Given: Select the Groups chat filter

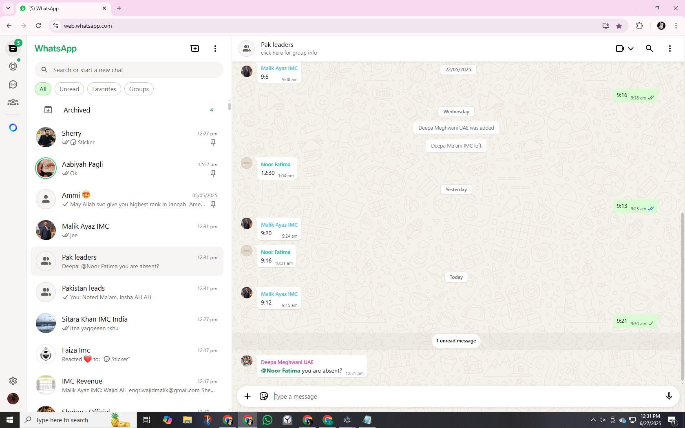Looking at the screenshot, I should [139, 89].
